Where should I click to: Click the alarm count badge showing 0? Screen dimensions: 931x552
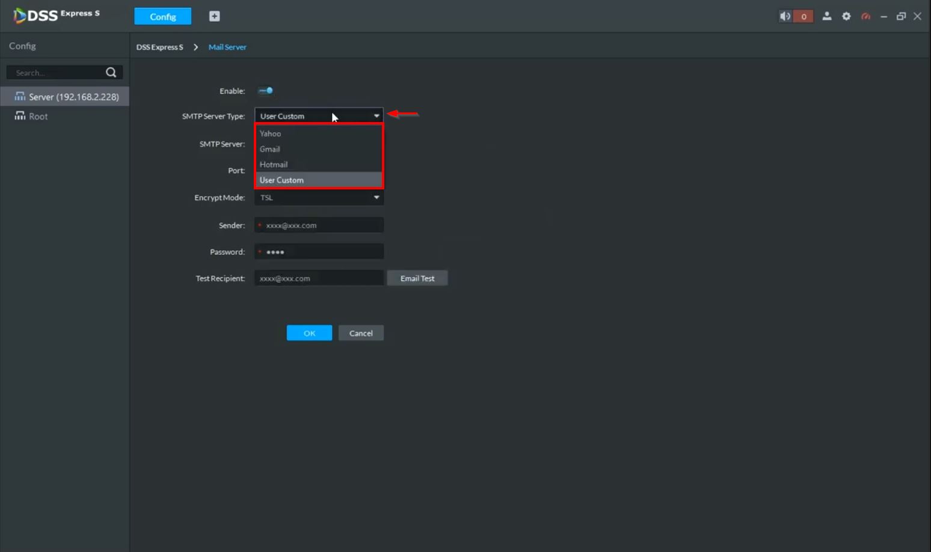[803, 16]
